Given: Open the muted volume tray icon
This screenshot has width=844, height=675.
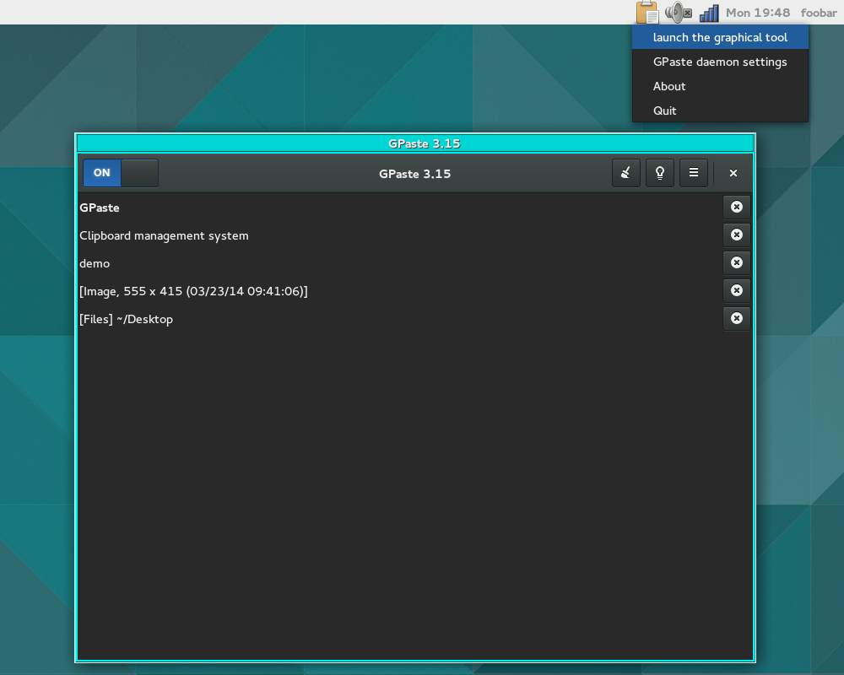Looking at the screenshot, I should [679, 13].
